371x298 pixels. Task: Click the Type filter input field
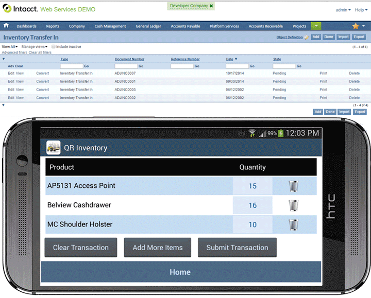pyautogui.click(x=72, y=66)
